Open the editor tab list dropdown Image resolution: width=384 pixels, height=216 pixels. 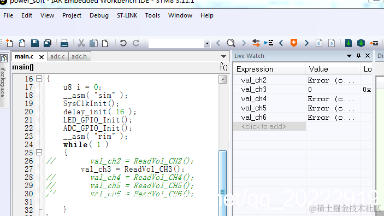pyautogui.click(x=223, y=56)
